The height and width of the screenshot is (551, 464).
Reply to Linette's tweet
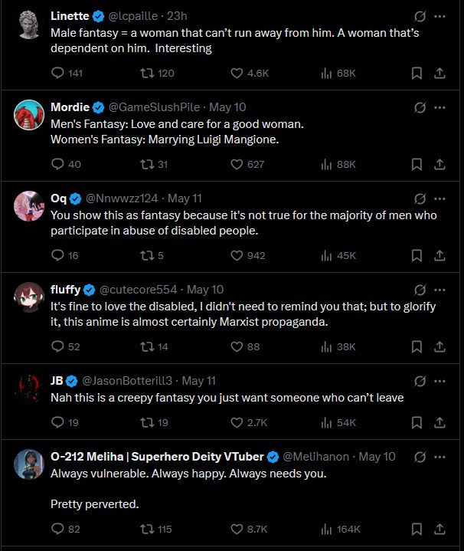coord(57,74)
